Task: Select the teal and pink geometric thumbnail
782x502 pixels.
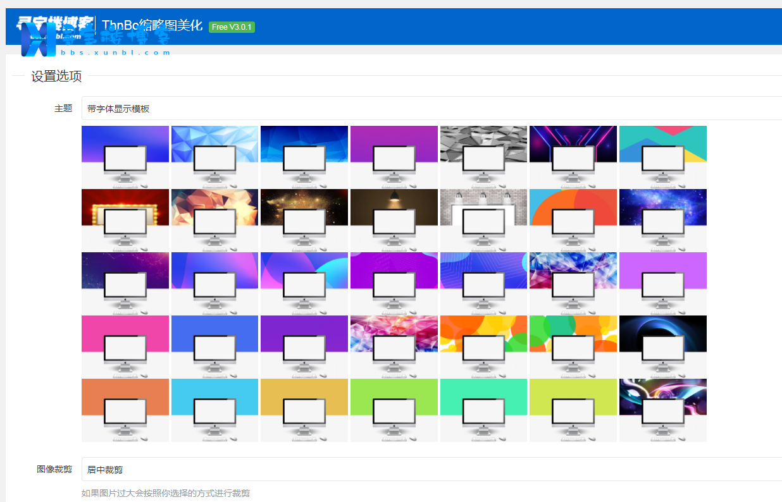Action: tap(662, 157)
